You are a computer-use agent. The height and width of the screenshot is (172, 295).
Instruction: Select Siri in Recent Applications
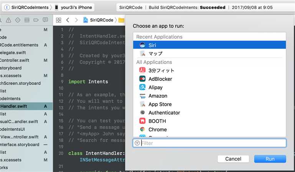click(x=209, y=45)
